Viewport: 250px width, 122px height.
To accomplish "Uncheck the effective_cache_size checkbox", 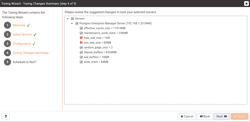I will click(81, 28).
